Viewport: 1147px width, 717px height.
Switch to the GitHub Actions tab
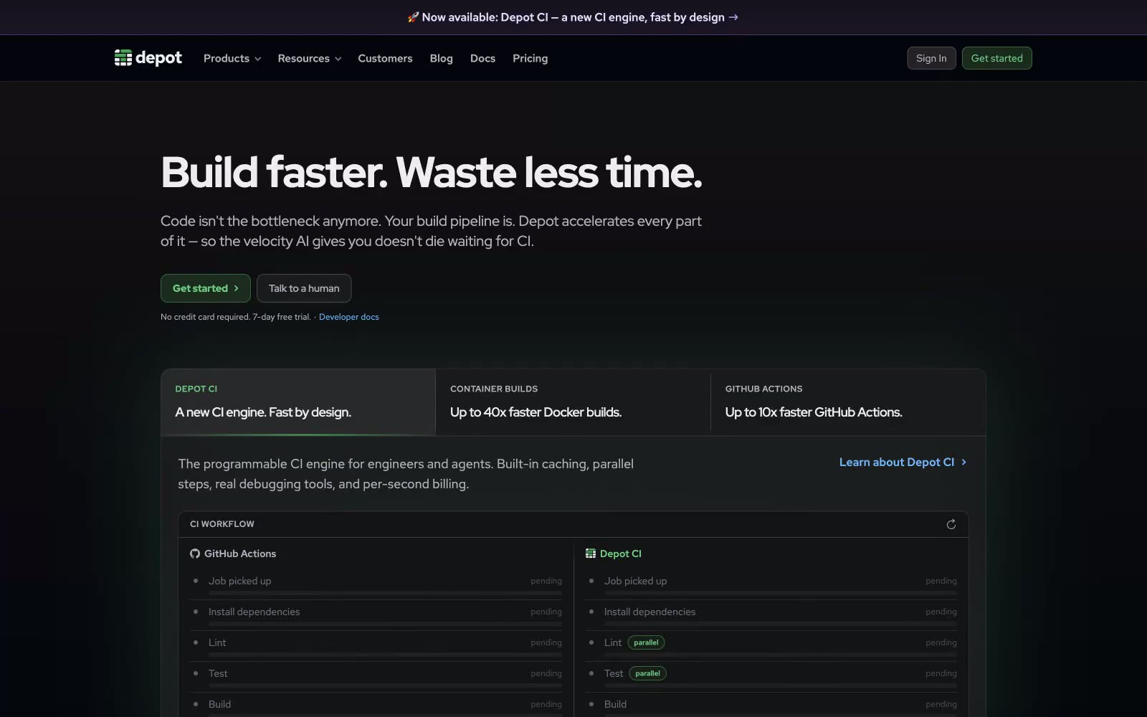[848, 402]
